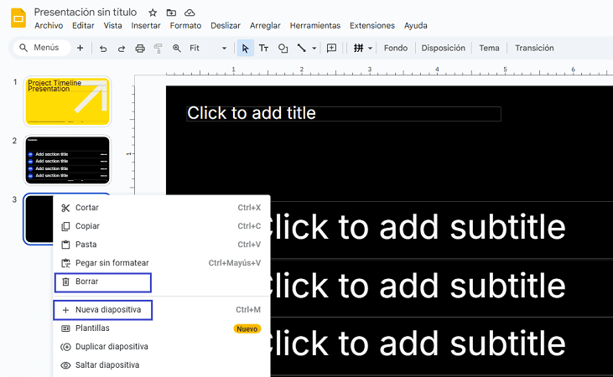Expand the grid layout dropdown arrow
The image size is (613, 377).
(370, 49)
